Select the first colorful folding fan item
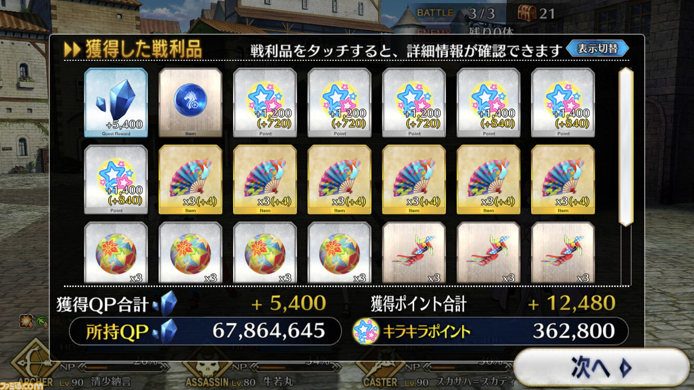Screen dimensions: 694x390 (x=190, y=179)
